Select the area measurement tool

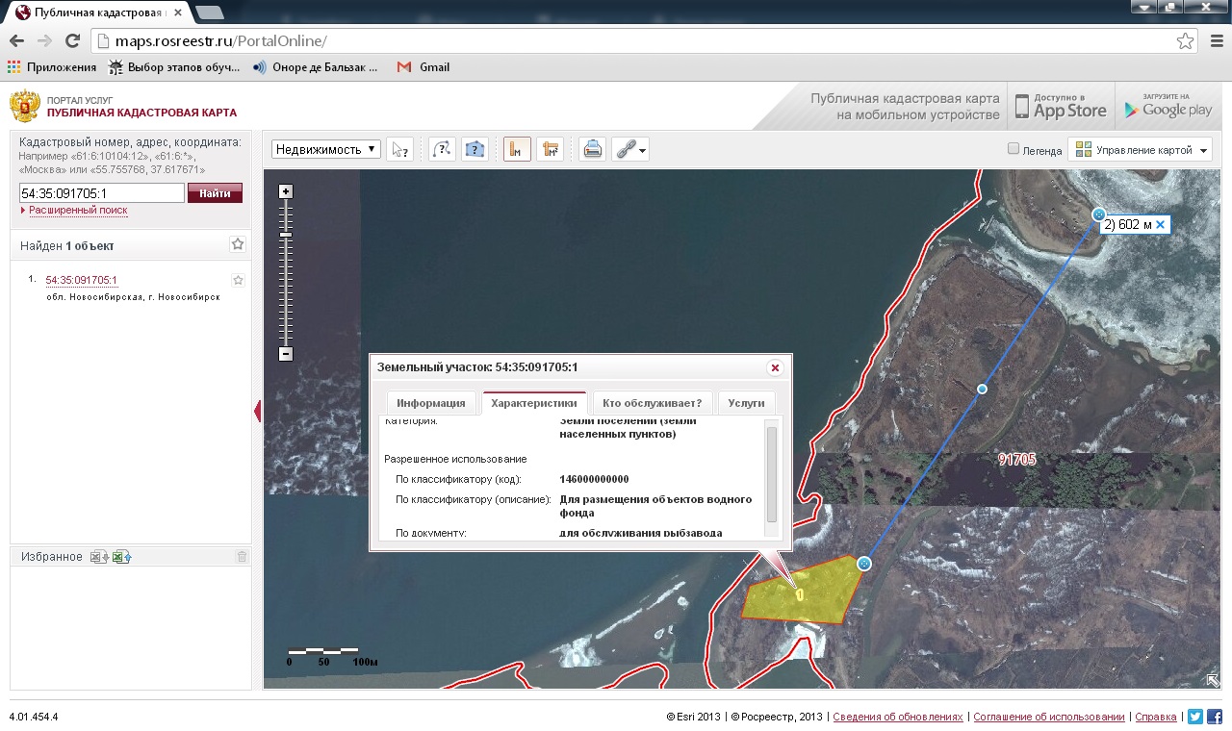tap(551, 149)
